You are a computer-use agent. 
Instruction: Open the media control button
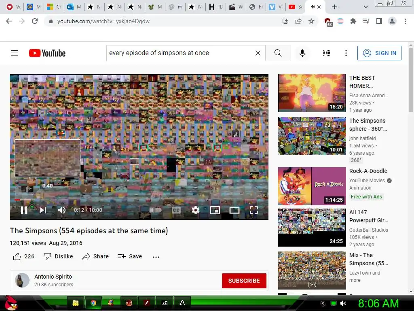366,21
